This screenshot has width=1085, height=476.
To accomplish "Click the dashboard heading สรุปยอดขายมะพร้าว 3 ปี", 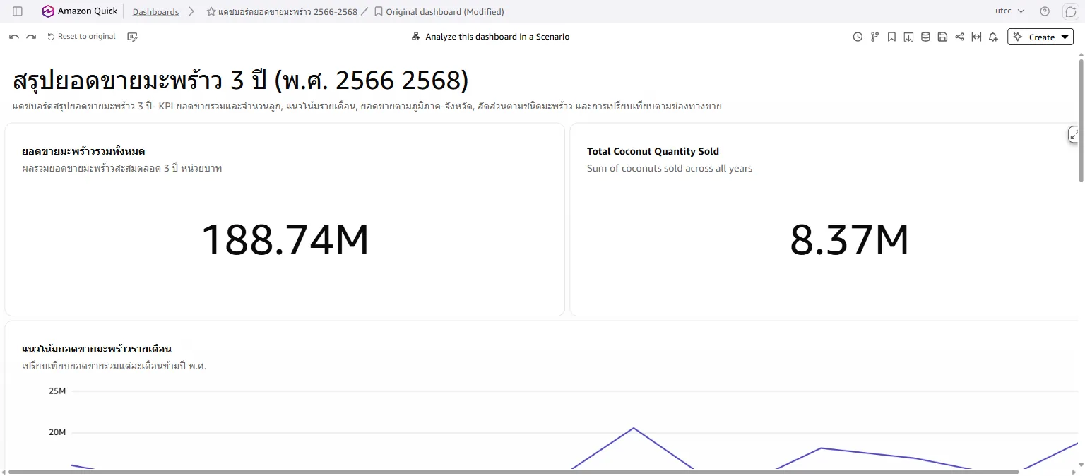I will click(x=240, y=81).
